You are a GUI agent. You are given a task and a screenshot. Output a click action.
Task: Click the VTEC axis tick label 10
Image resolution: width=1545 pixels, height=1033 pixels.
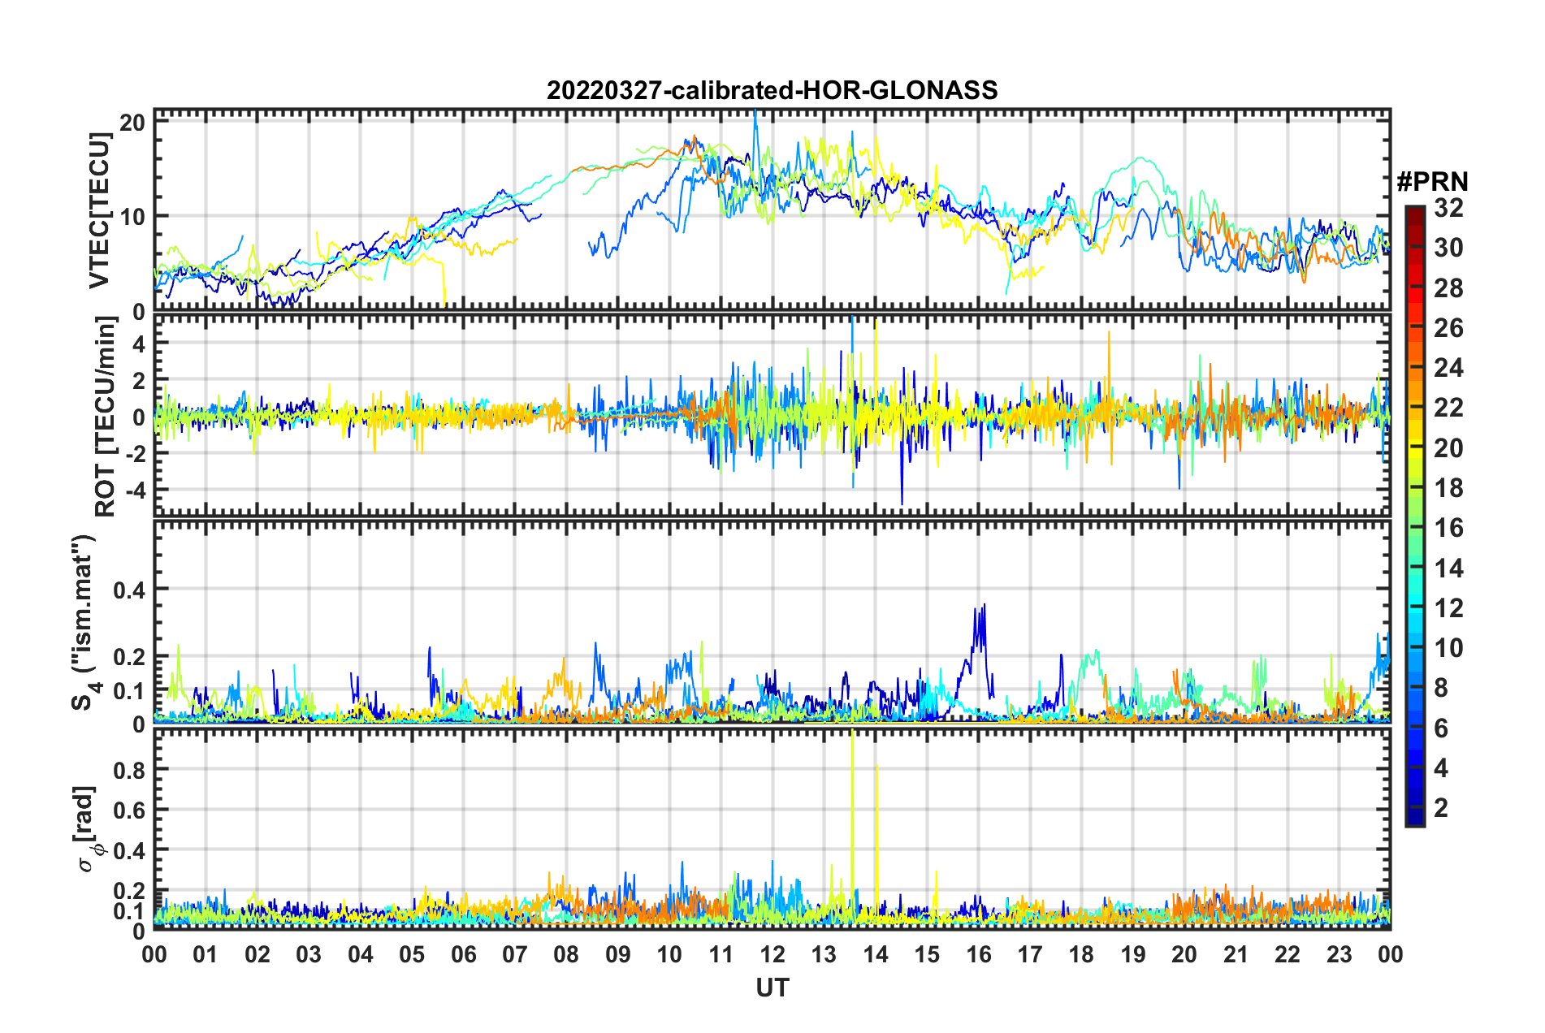(x=132, y=217)
